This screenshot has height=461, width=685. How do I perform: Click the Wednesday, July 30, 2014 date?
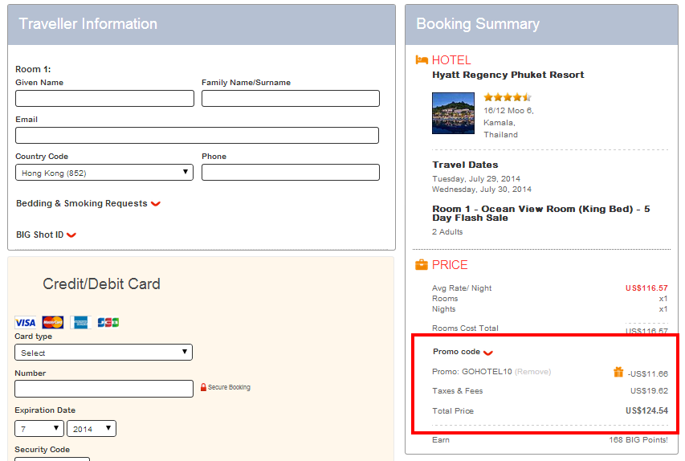(482, 190)
